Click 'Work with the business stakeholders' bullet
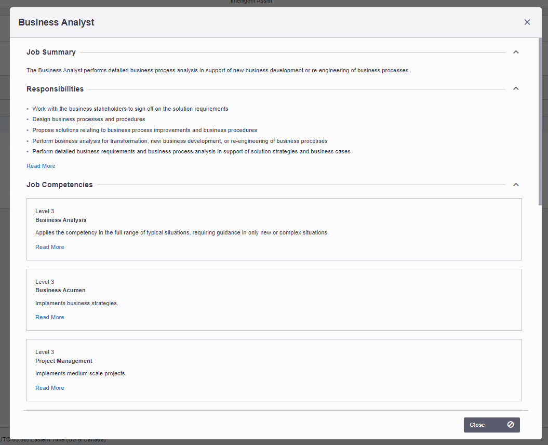Screen dimensions: 548x445 click(x=130, y=109)
